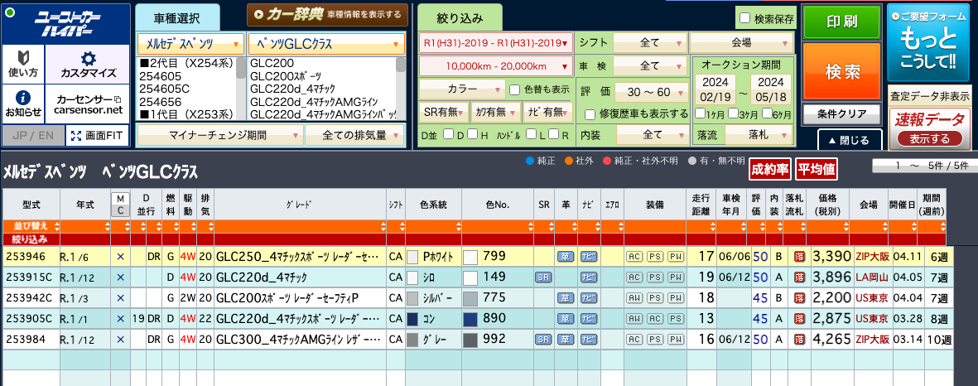This screenshot has width=978, height=386.
Task: Open the 使い方 beginner guide icon
Action: pyautogui.click(x=23, y=63)
